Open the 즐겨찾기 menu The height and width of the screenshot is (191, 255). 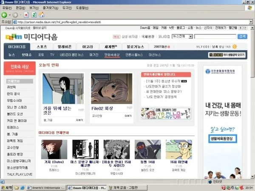pyautogui.click(x=51, y=8)
